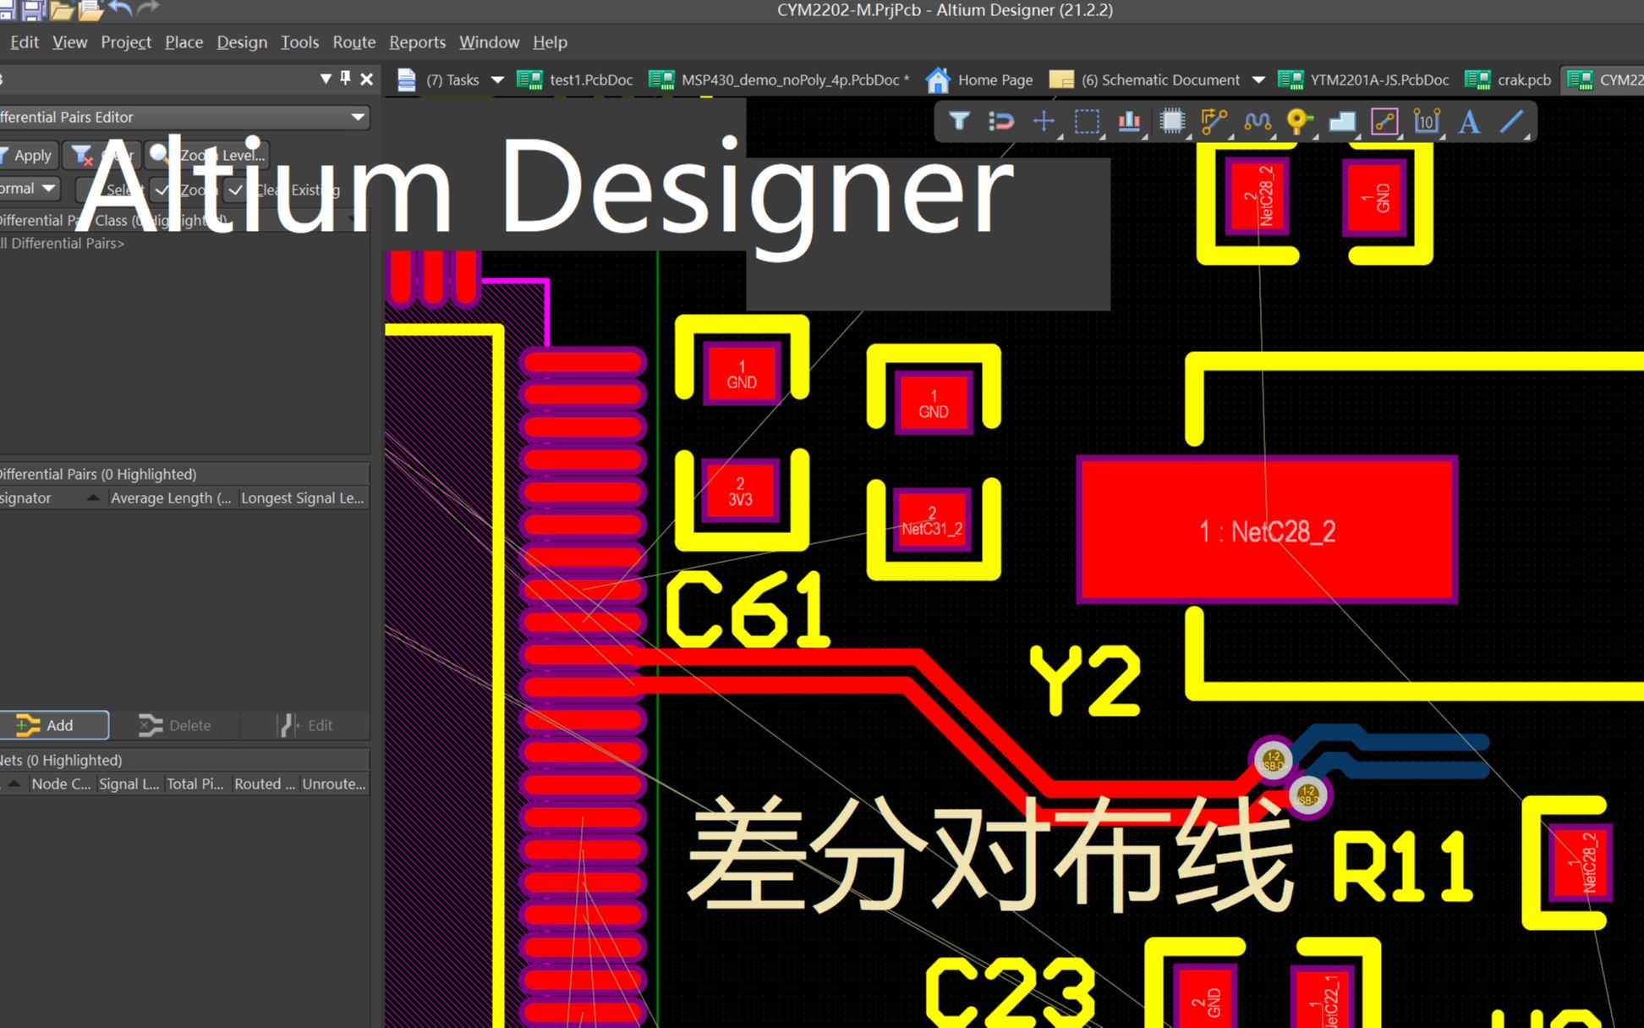Image resolution: width=1644 pixels, height=1028 pixels.
Task: Activate the snapping magnet tool
Action: (1002, 121)
